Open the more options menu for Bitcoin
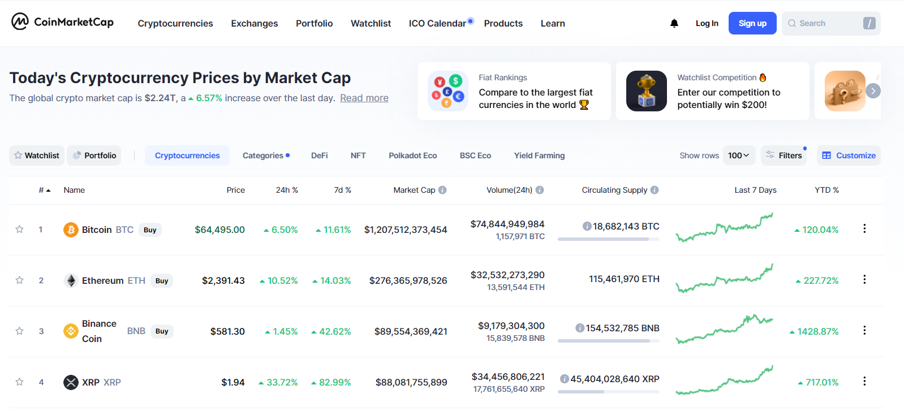The image size is (904, 411). 864,229
